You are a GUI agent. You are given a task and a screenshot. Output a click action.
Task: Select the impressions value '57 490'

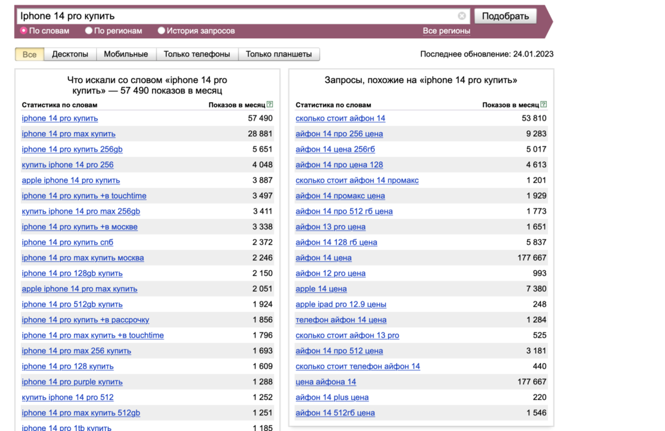(x=260, y=118)
